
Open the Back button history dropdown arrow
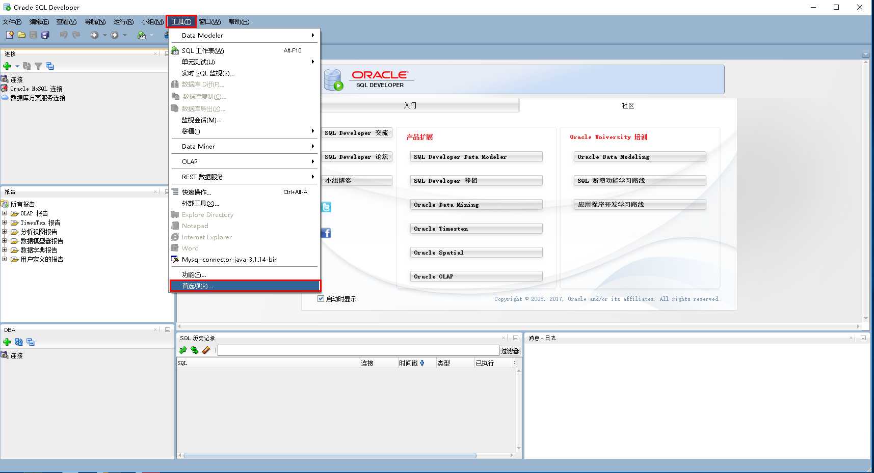pos(105,35)
